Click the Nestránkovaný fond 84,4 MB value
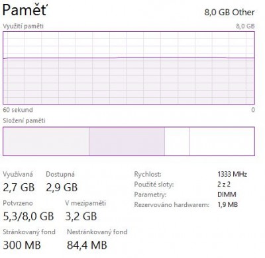 pyautogui.click(x=87, y=245)
